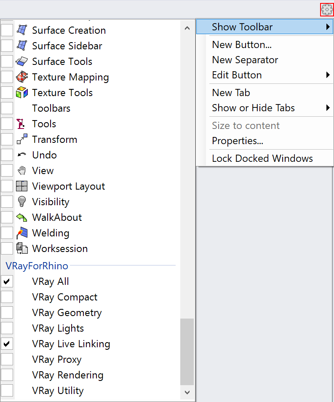
Task: Click the scrollbar up arrow
Action: point(187,28)
